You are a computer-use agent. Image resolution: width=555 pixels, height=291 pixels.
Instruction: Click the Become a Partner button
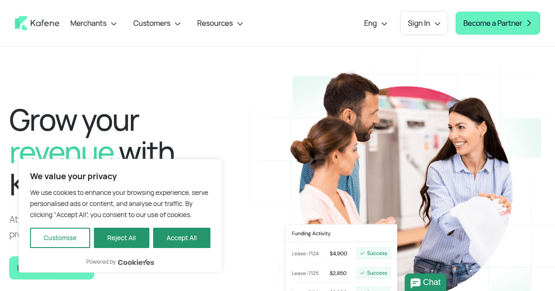pyautogui.click(x=498, y=23)
